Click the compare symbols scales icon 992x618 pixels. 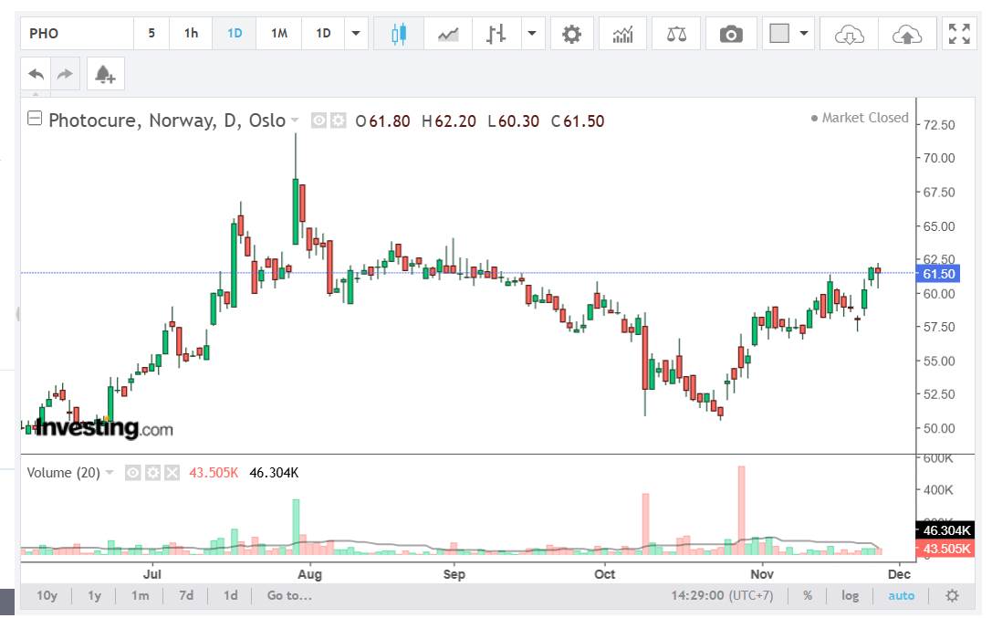[676, 34]
